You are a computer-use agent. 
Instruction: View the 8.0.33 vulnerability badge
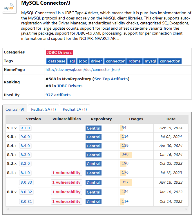66,182
